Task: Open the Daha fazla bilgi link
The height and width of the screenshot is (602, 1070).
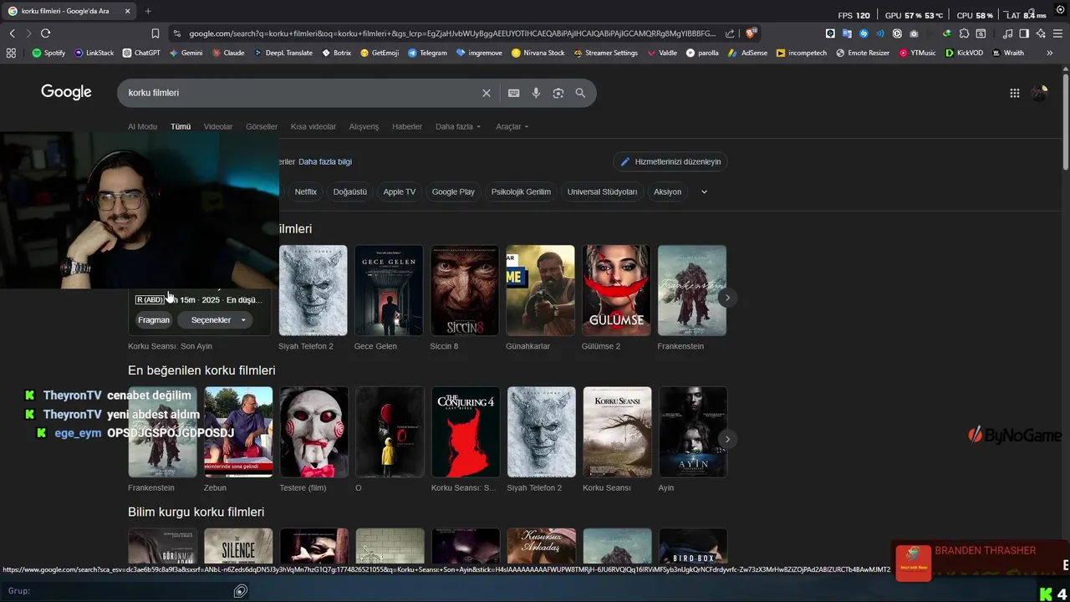Action: pyautogui.click(x=325, y=161)
